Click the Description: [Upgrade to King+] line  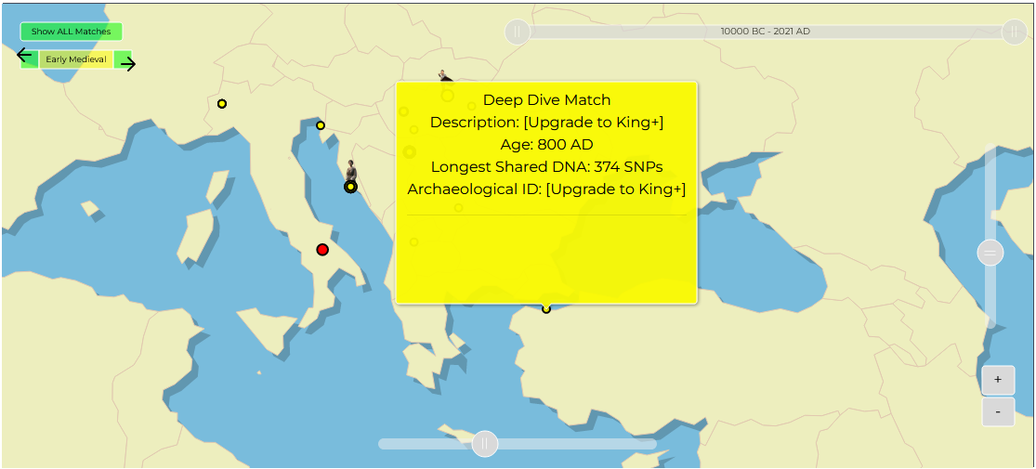click(x=546, y=123)
